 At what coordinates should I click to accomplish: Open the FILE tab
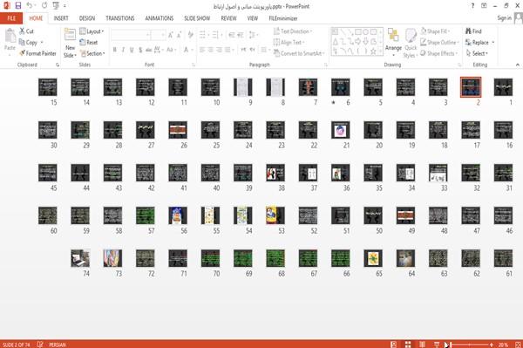click(x=11, y=18)
